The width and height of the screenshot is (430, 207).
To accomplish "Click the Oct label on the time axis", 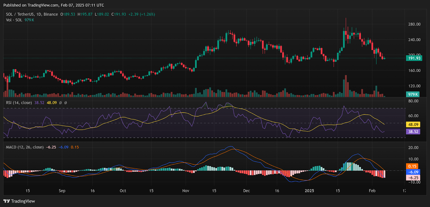I will tap(123, 191).
